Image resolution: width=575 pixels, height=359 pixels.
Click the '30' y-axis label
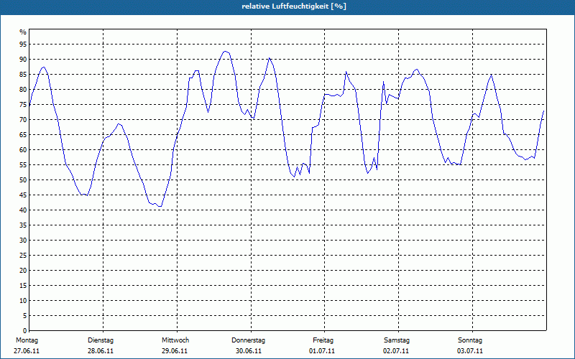(23, 241)
